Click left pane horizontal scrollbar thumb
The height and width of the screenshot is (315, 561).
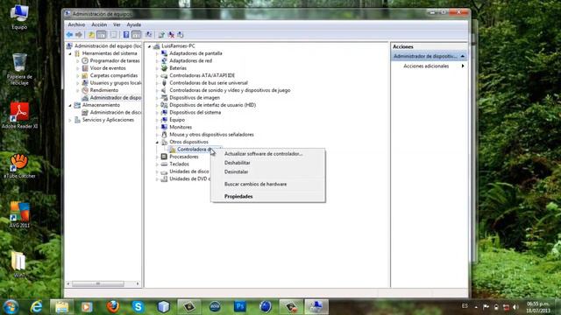coord(97,283)
